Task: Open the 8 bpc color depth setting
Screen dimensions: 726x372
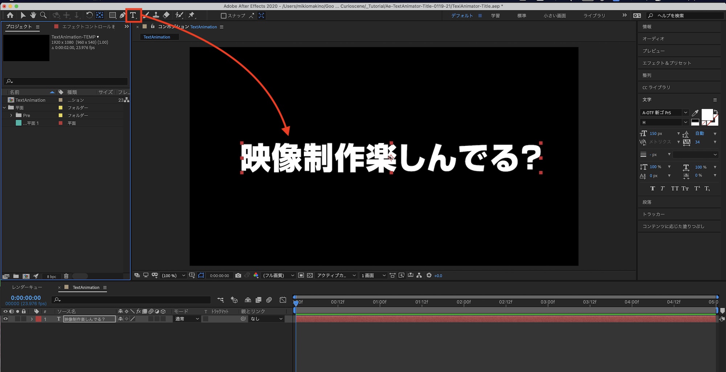Action: pos(52,277)
